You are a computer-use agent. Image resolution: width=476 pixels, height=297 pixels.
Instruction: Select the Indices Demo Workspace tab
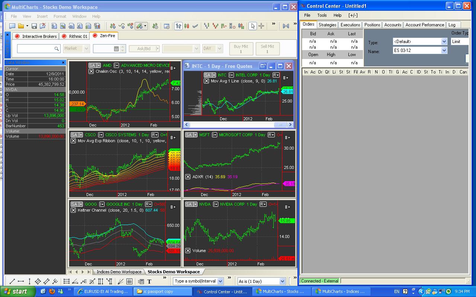tap(119, 272)
